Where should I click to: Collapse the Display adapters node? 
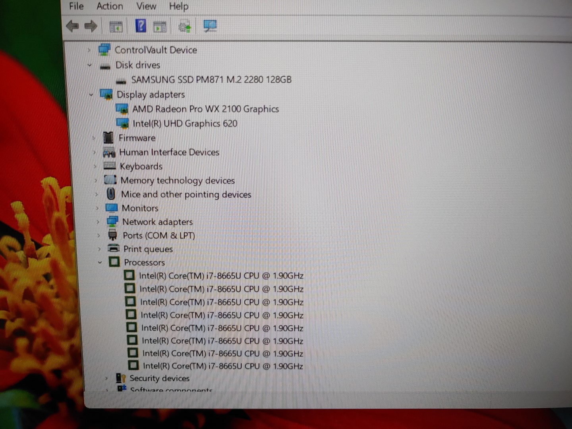(x=91, y=95)
